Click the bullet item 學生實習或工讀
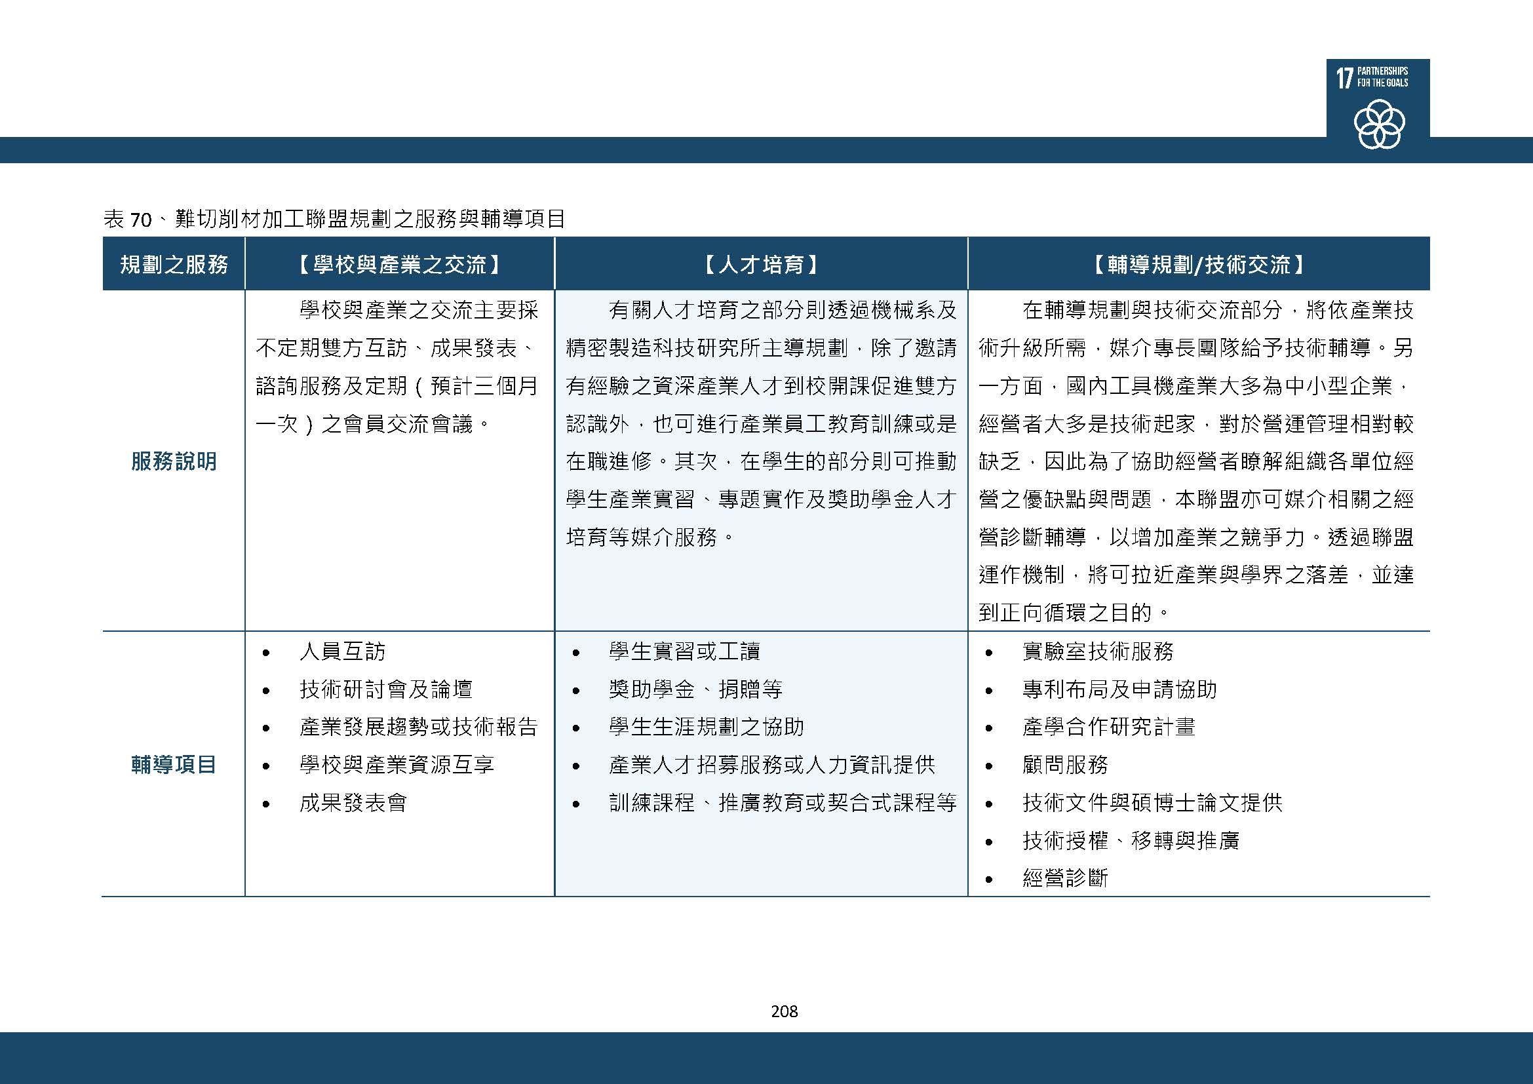This screenshot has height=1084, width=1533. 684,651
